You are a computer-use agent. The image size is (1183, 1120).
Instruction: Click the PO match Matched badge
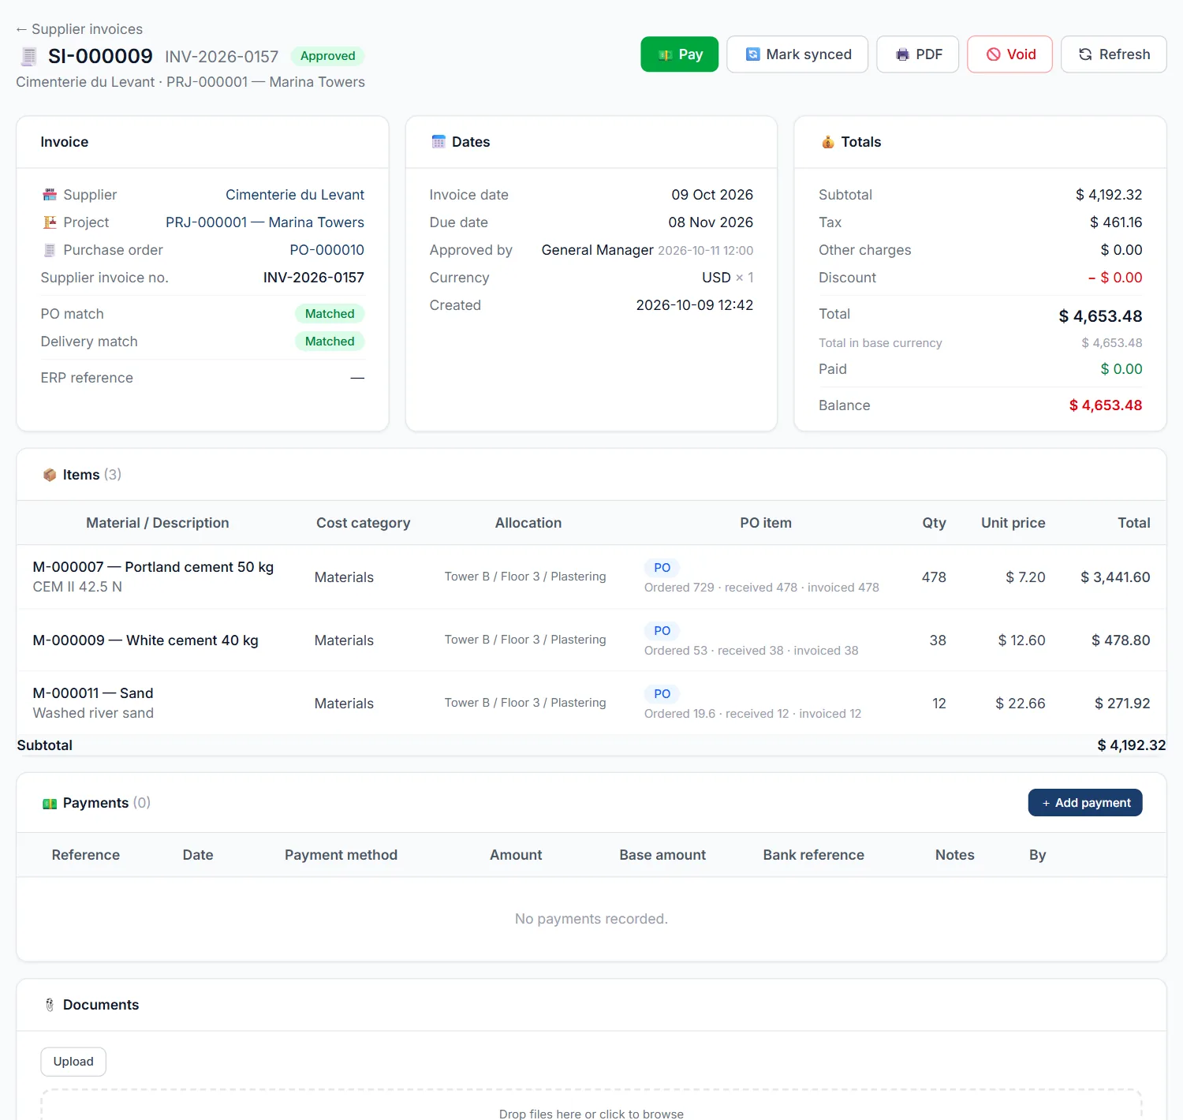(330, 314)
